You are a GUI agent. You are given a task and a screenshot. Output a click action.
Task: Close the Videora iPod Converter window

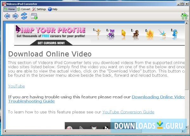187,4
